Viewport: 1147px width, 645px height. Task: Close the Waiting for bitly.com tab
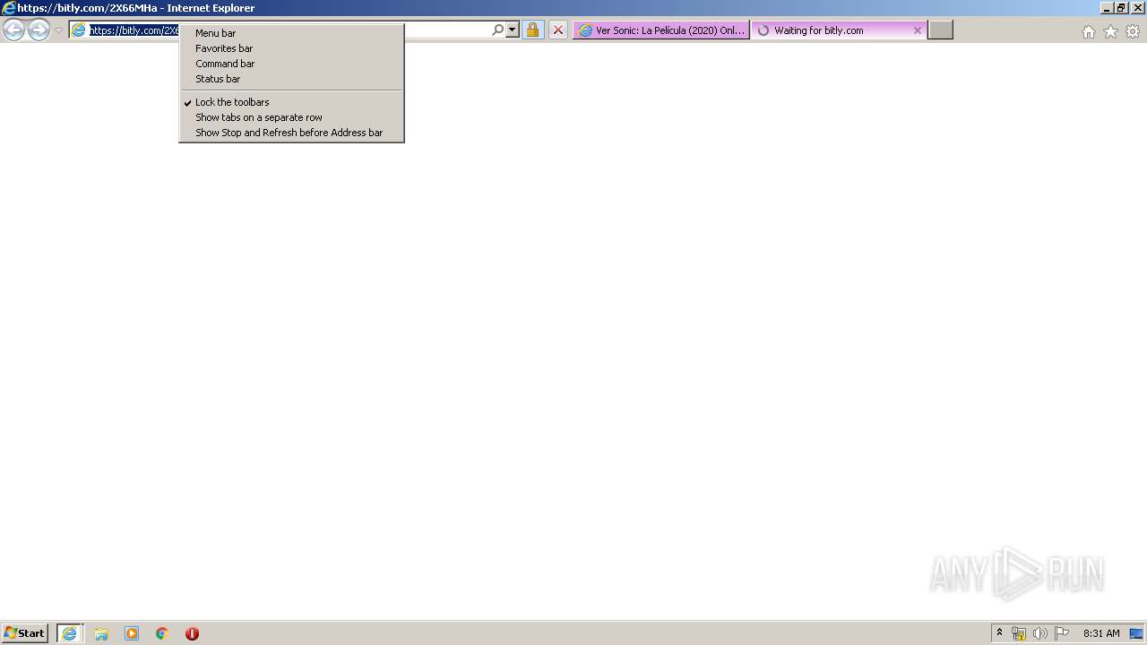tap(918, 30)
